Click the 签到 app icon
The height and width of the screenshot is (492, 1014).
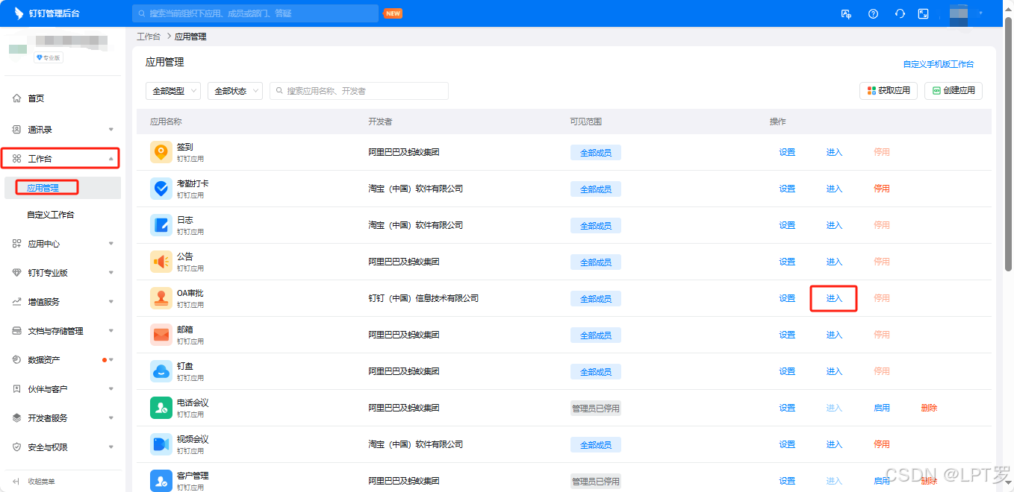[161, 152]
